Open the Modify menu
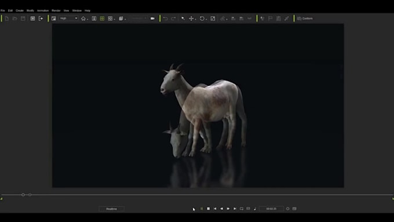 coord(30,10)
